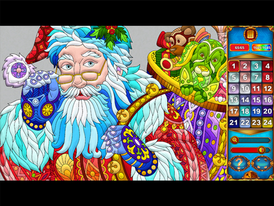274x206 pixels.
Task: Select color swatch number 10
Action: click(x=244, y=88)
